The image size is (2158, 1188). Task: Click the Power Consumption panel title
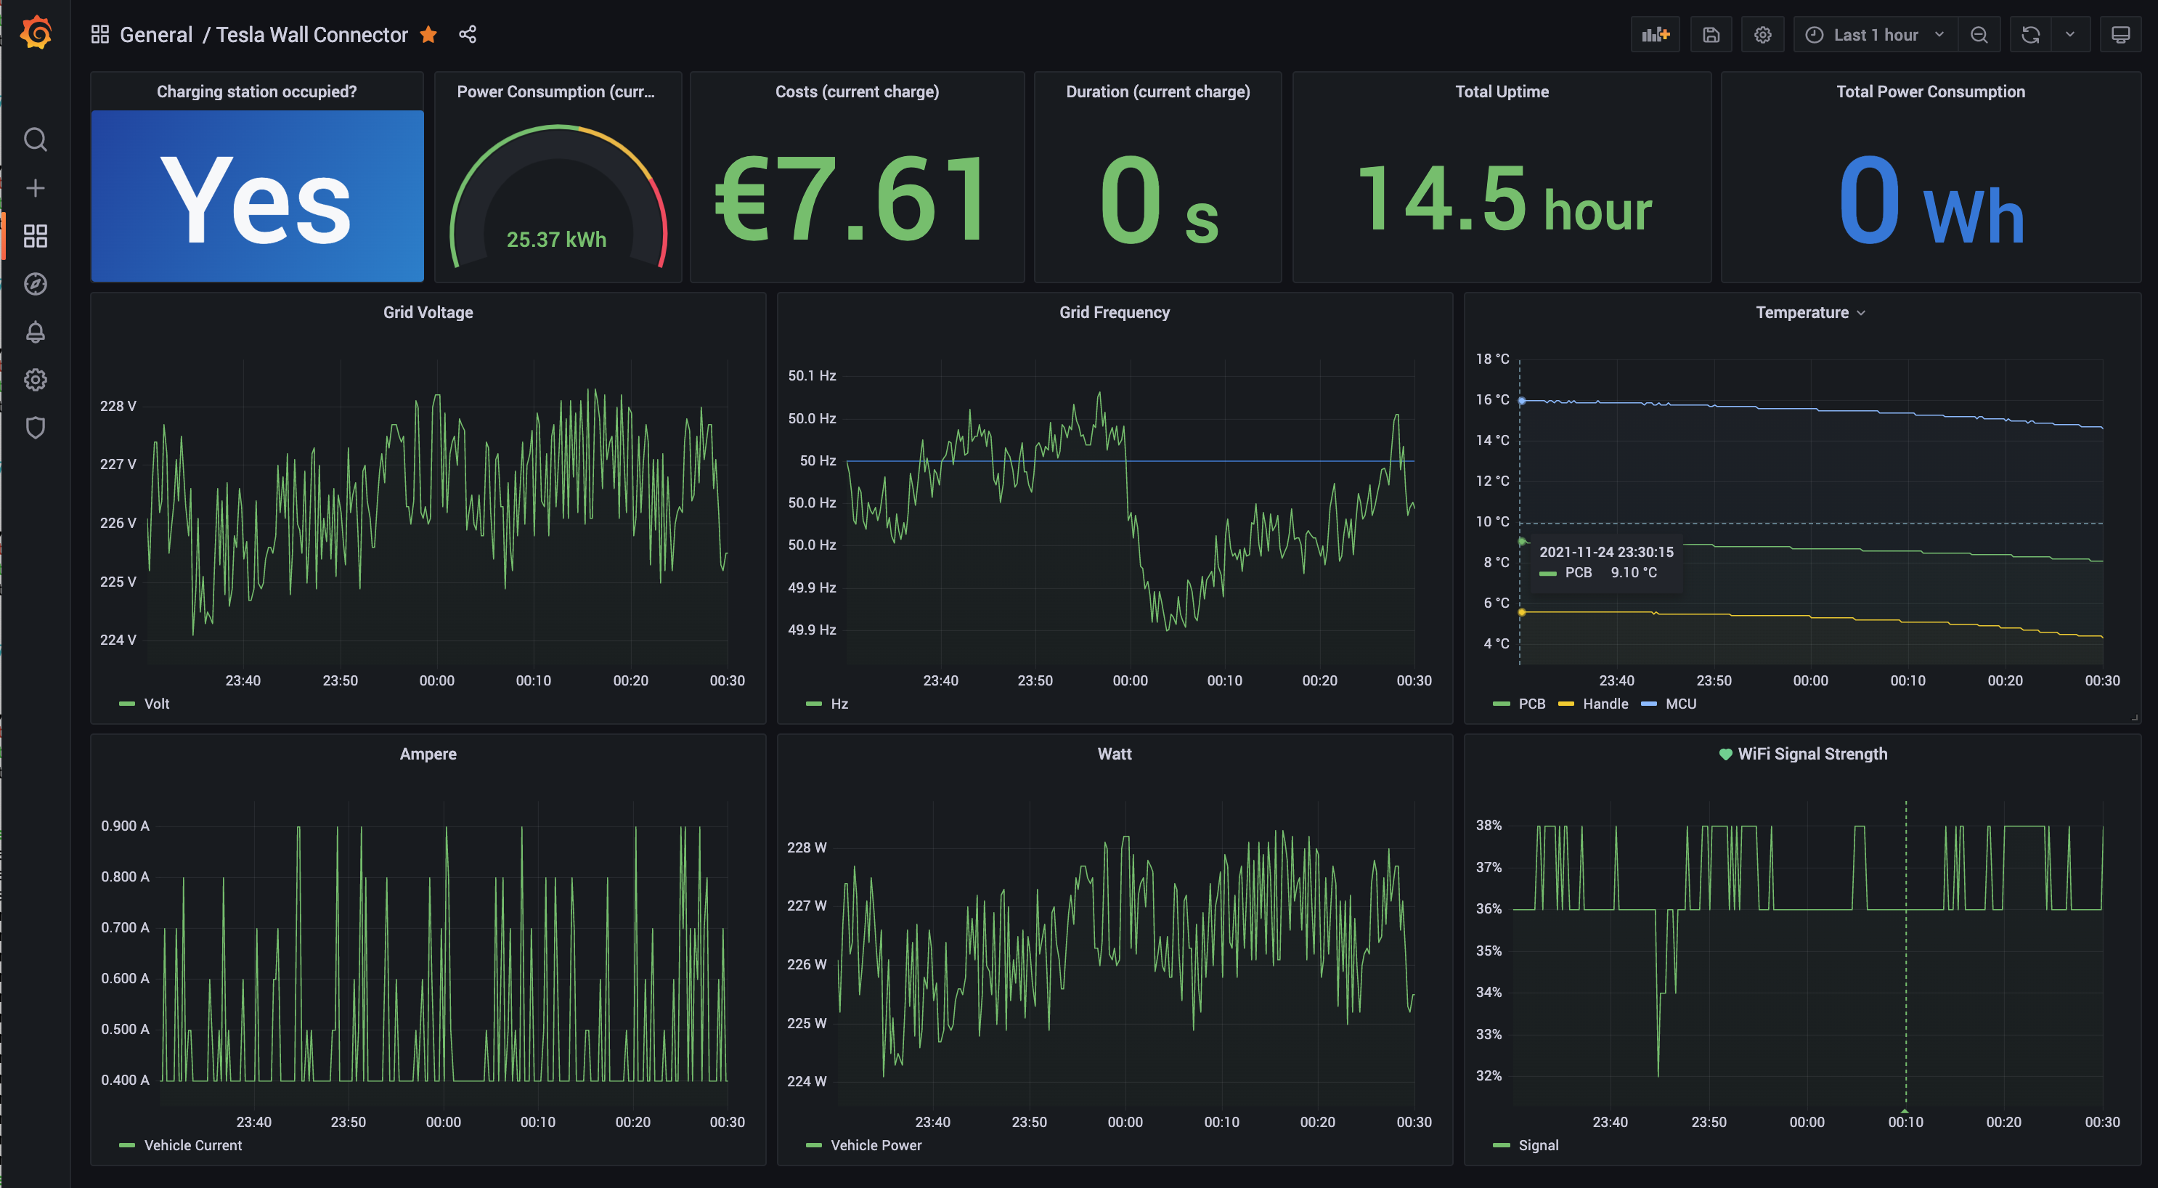click(555, 91)
